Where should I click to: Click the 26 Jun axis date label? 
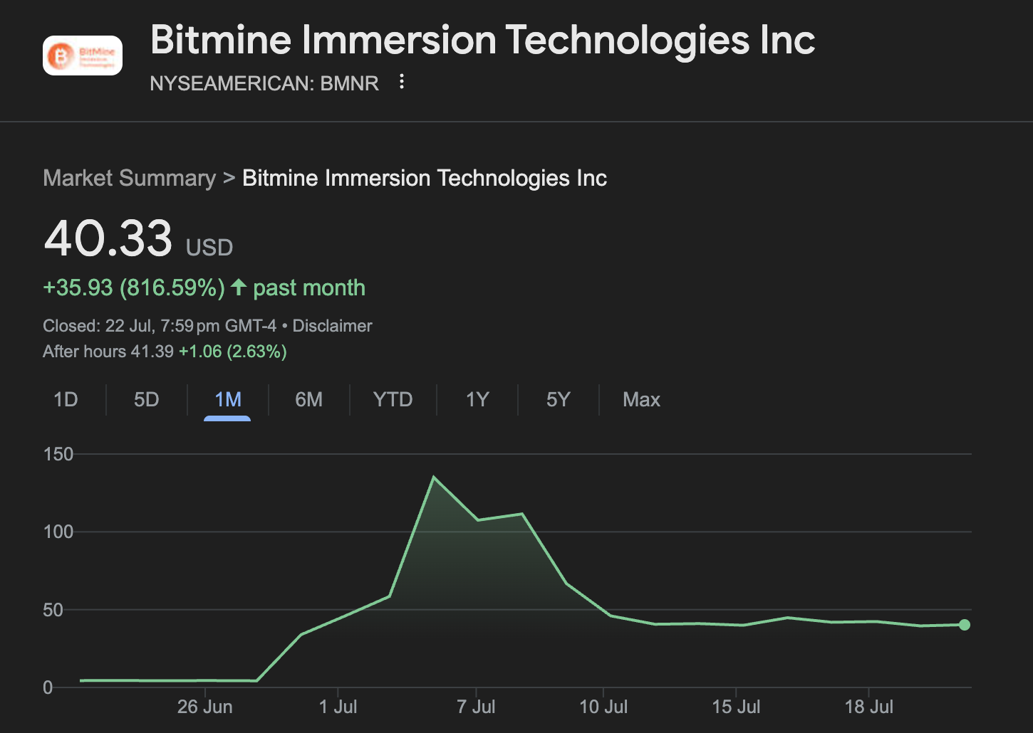204,707
